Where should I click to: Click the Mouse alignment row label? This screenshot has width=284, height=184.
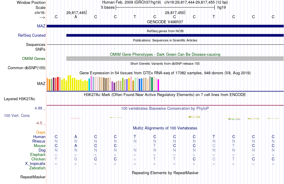39,146
